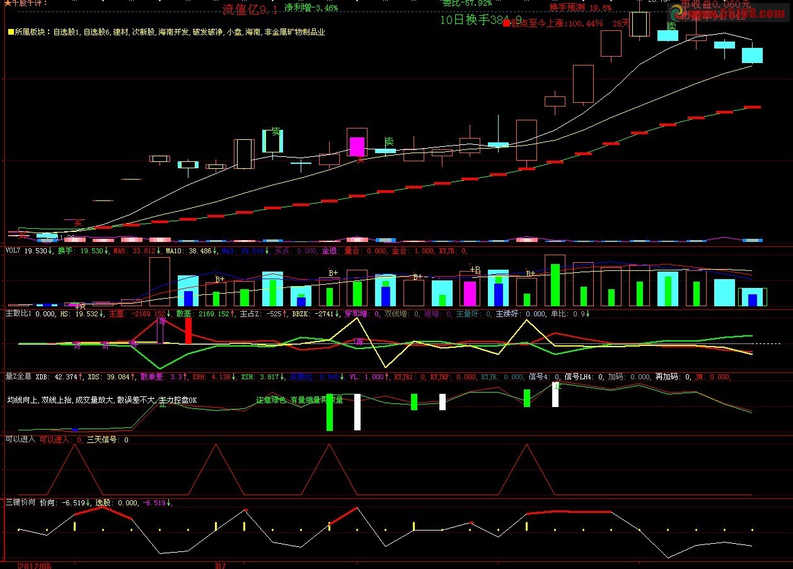Click the 主占Z: -525 value

263,313
